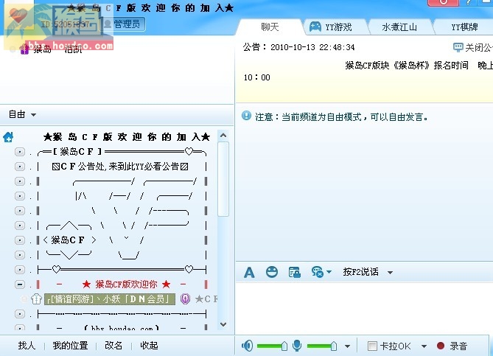This screenshot has width=493, height=356.
Task: Click the 管理员 user icon badge
Action: (108, 24)
